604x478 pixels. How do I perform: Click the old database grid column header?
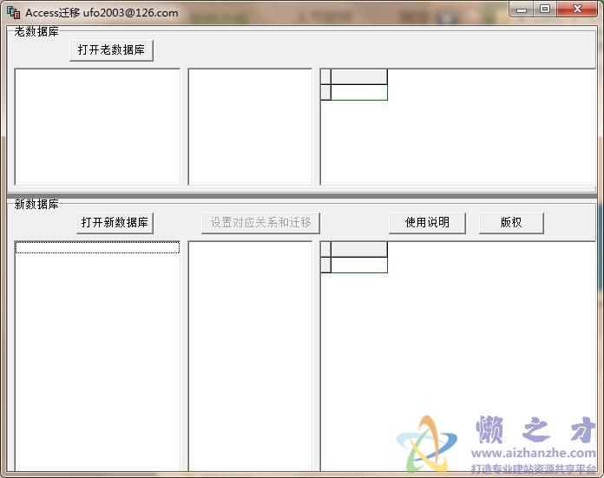359,77
